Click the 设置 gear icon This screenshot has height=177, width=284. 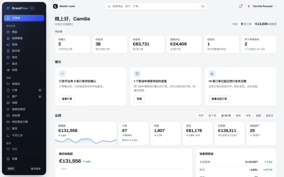(8, 159)
